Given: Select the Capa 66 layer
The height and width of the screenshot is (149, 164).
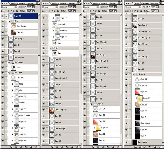Looking at the screenshot, I should (105, 23).
